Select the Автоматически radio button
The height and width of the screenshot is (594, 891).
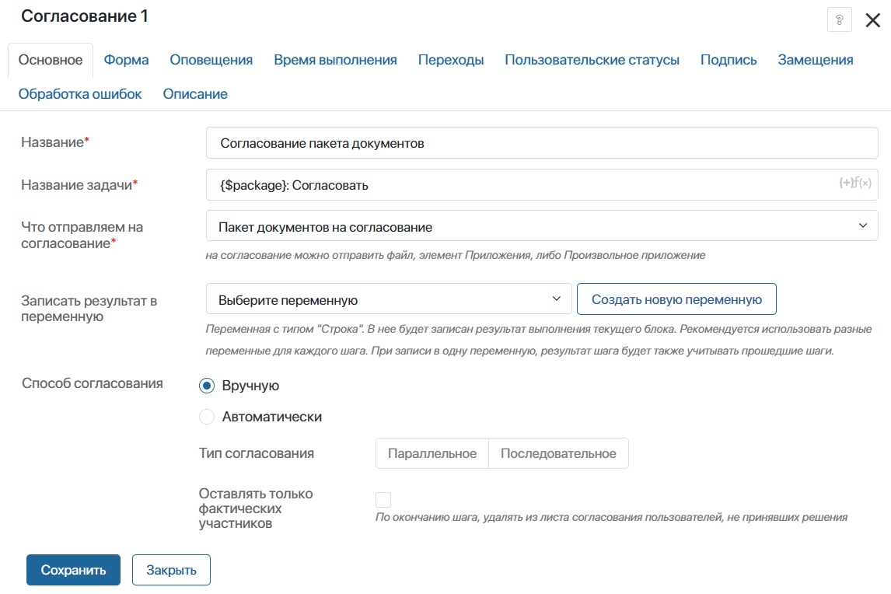click(207, 418)
